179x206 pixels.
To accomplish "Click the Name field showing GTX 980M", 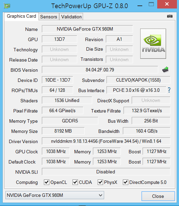I will point(87,29).
